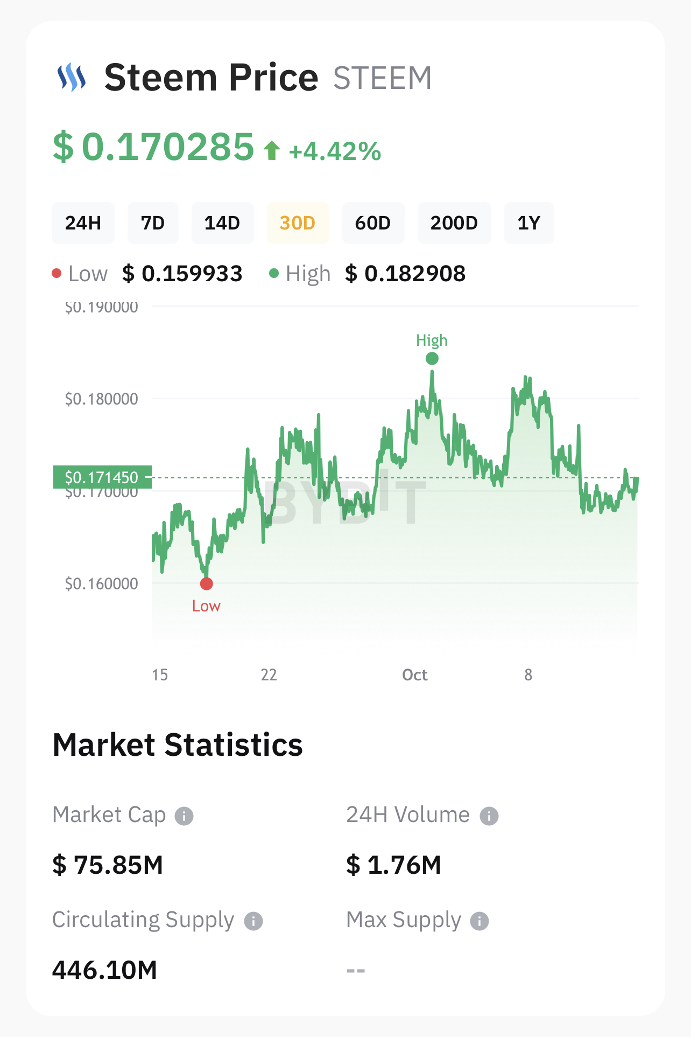Click the red Low marker dot on chart

[x=206, y=583]
